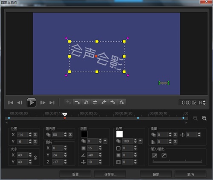Select the small green-handled object in the preview
The width and height of the screenshot is (213, 180).
click(x=164, y=83)
